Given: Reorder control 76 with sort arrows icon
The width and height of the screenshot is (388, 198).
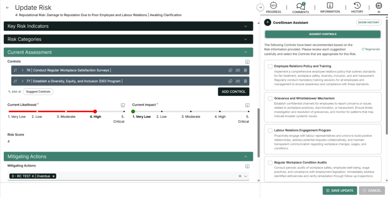Looking at the screenshot, I should point(15,70).
